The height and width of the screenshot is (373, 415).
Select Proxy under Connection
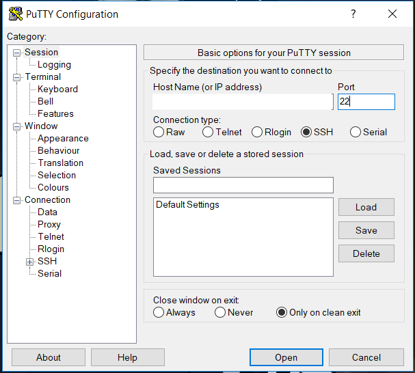(x=49, y=224)
